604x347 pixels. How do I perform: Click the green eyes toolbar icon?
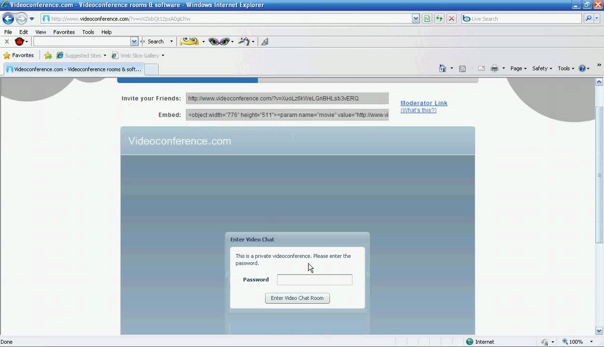219,41
